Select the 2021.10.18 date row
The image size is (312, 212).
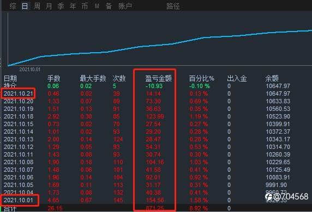(19, 116)
